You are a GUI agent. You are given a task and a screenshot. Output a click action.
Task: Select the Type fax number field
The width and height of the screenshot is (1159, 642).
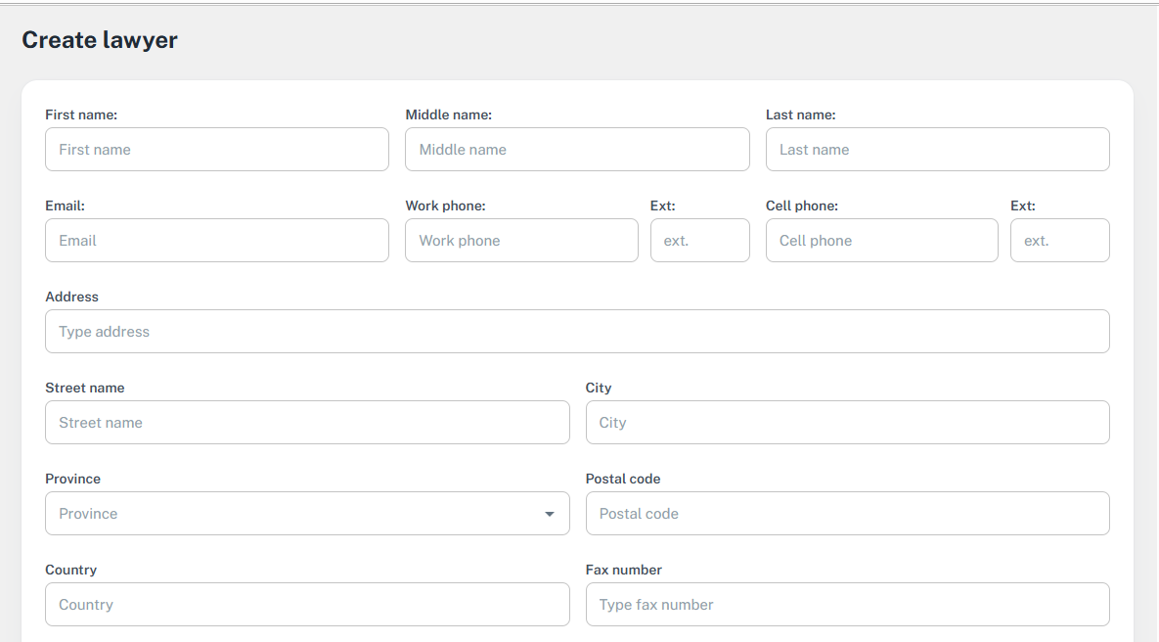pyautogui.click(x=847, y=605)
